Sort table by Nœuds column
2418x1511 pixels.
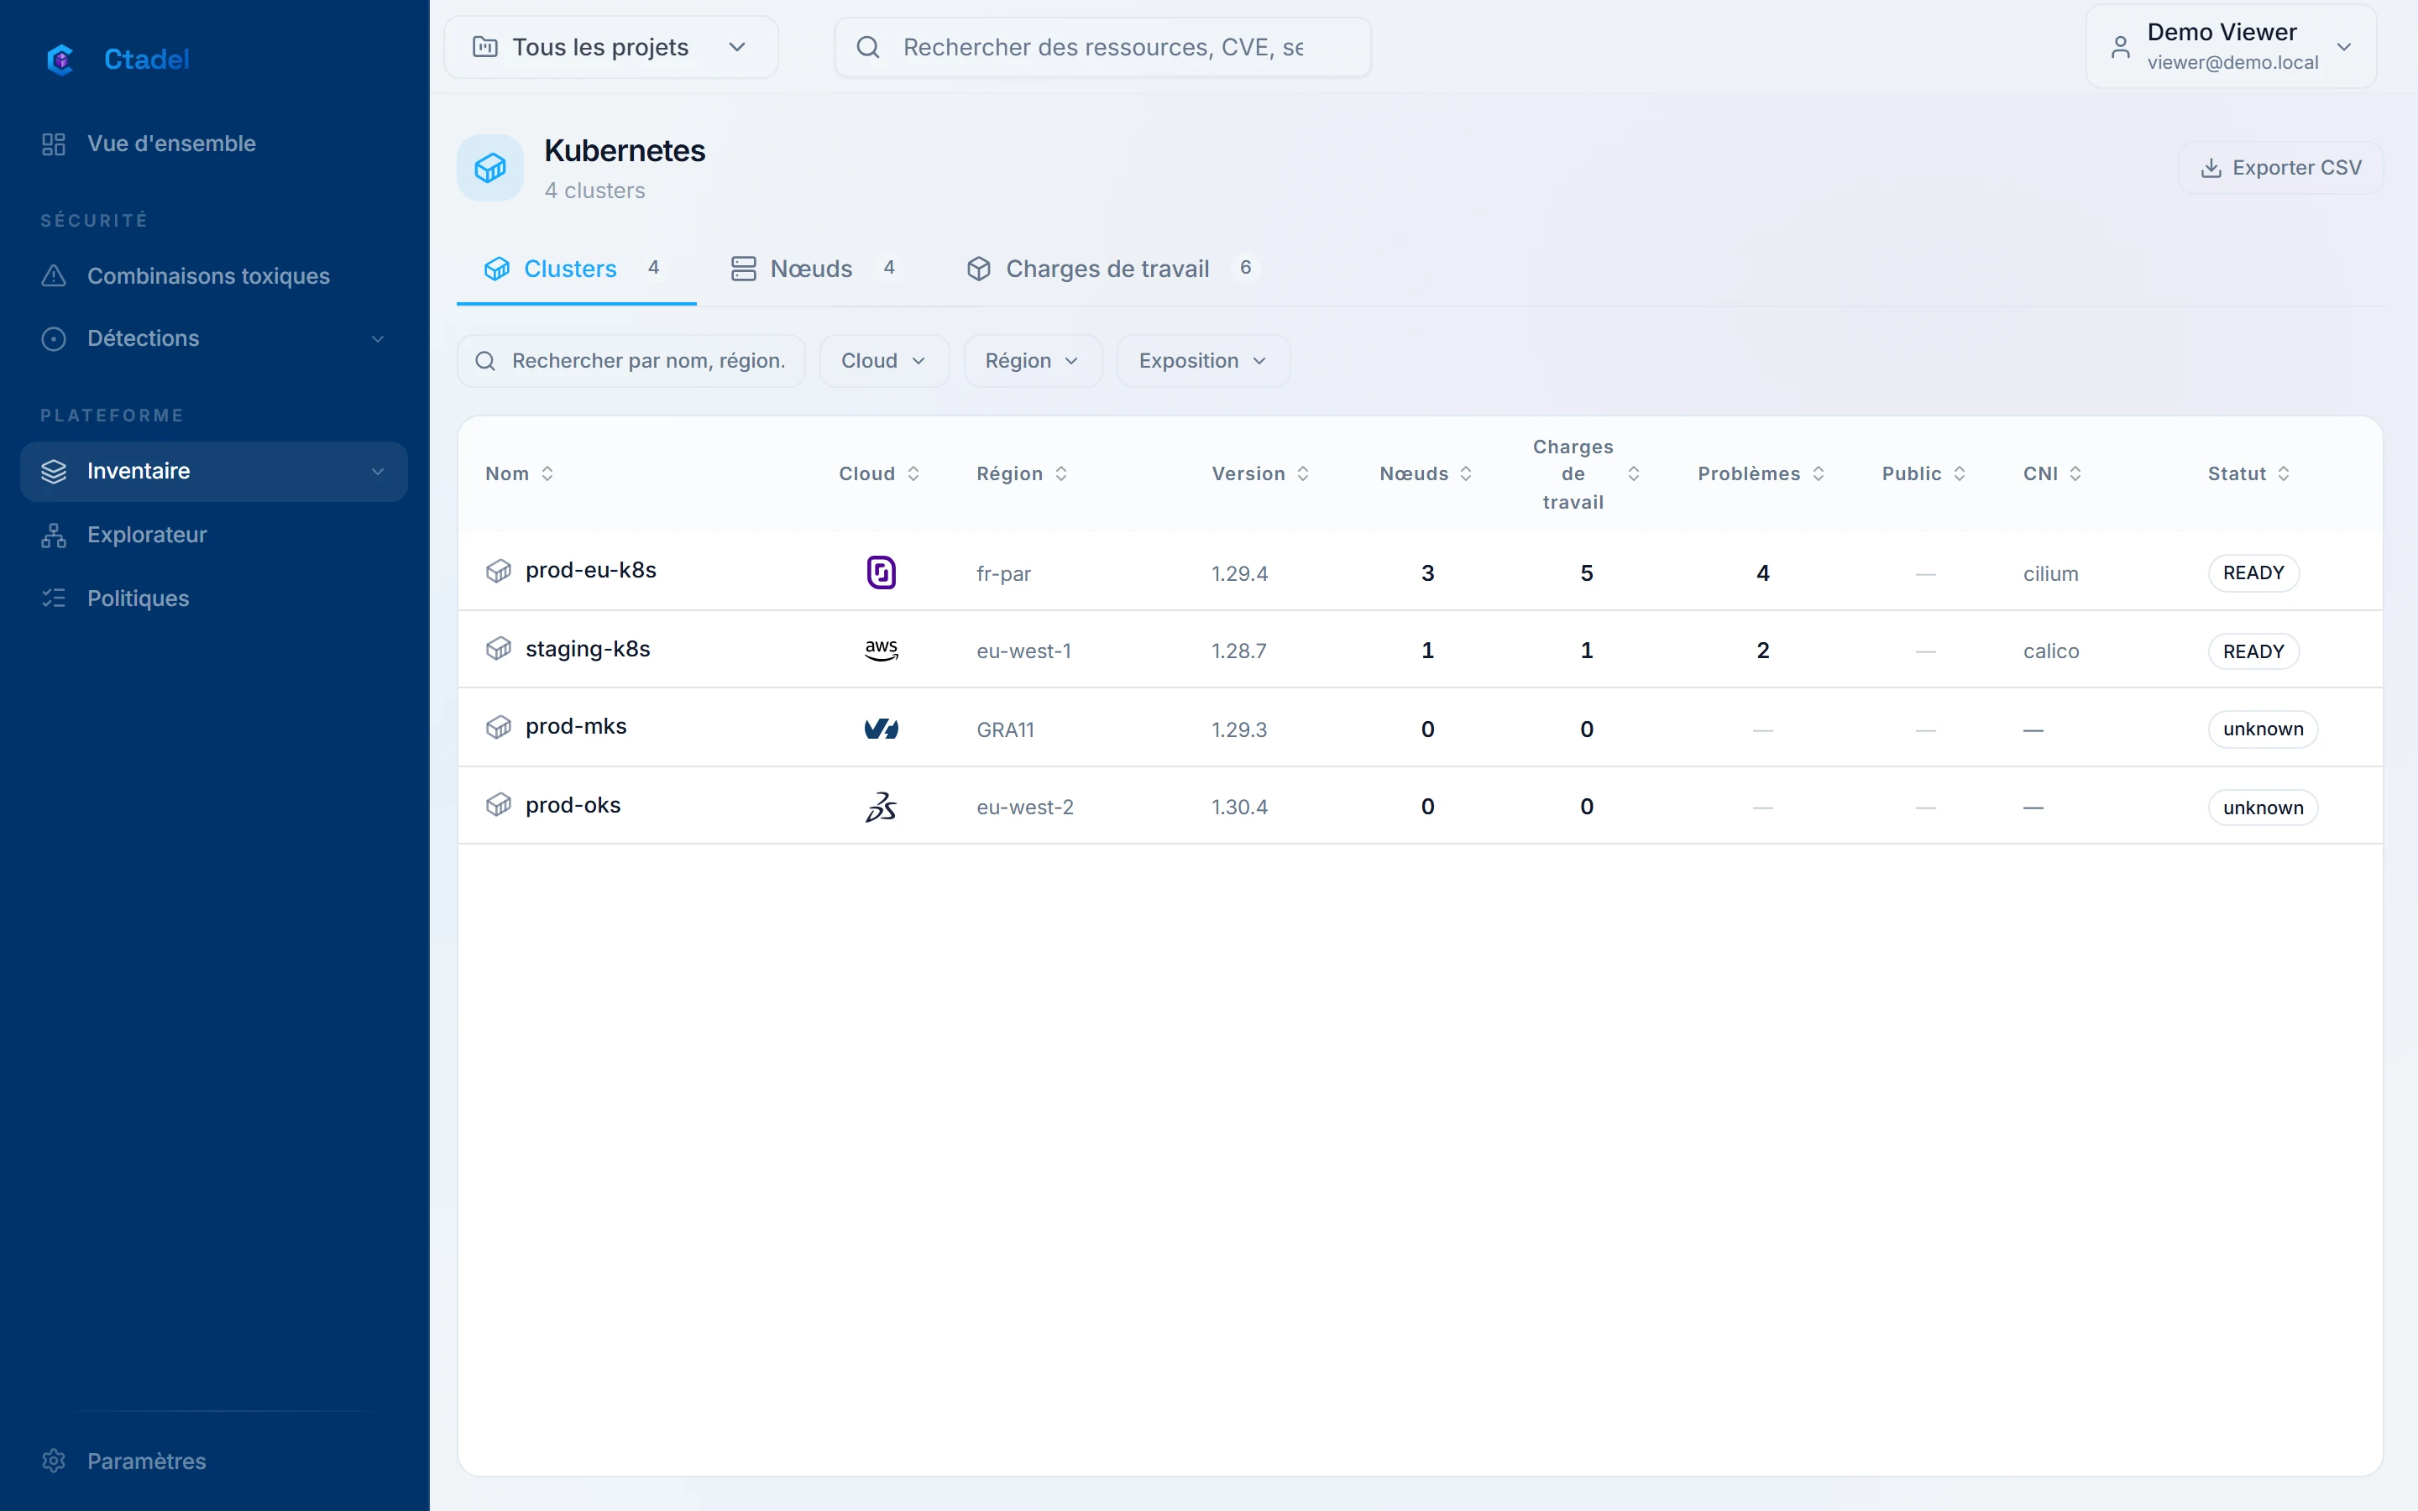pos(1426,473)
